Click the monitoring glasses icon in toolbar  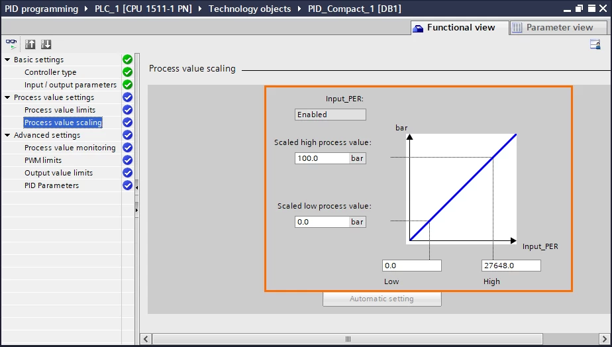(11, 44)
